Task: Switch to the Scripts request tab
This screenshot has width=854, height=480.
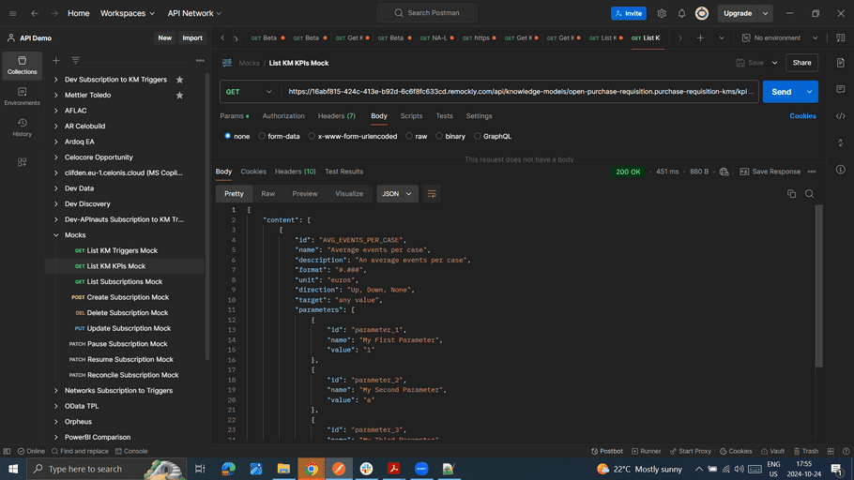Action: (x=411, y=116)
